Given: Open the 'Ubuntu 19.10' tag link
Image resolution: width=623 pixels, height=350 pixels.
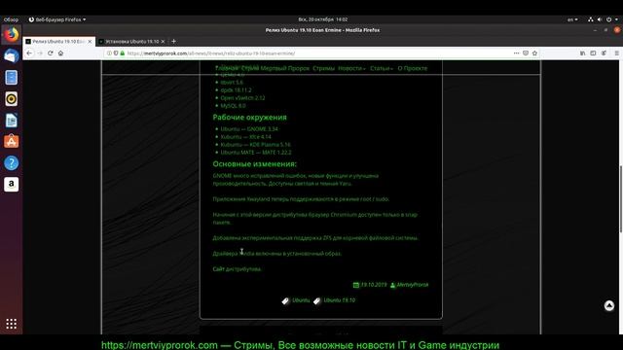Looking at the screenshot, I should click(340, 300).
